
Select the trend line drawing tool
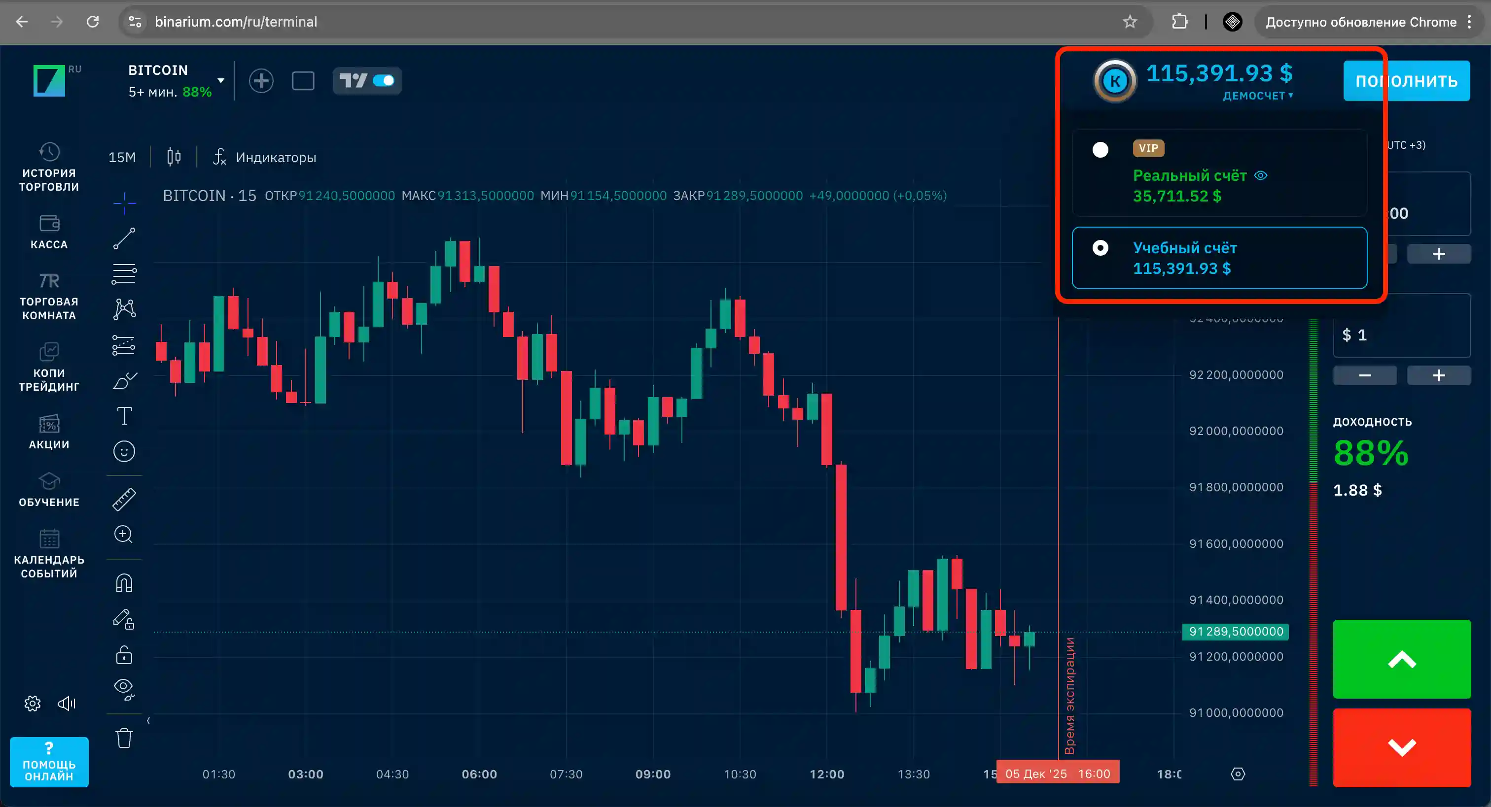pos(124,238)
